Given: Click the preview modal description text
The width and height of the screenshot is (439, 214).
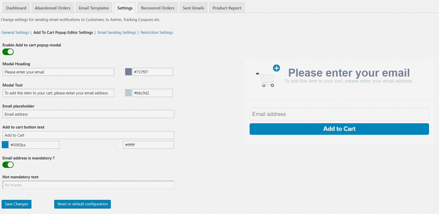Looking at the screenshot, I should coord(349,81).
